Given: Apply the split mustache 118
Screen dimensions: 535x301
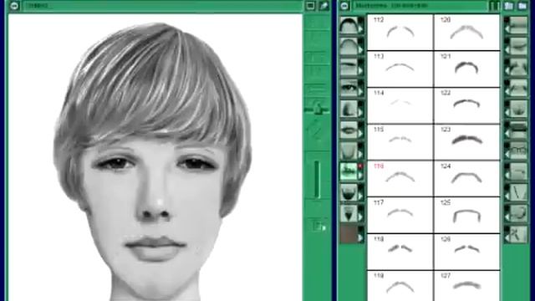Looking at the screenshot, I should pos(400,252).
